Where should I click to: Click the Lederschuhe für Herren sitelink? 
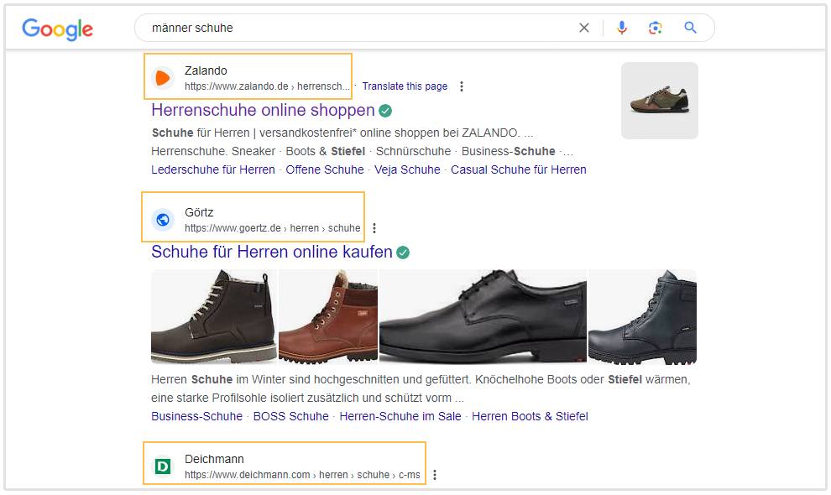point(212,169)
